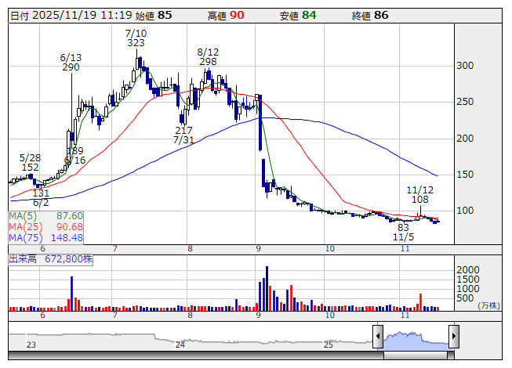The height and width of the screenshot is (368, 512).
Task: Click the tallest volume bar in September
Action: coord(267,288)
